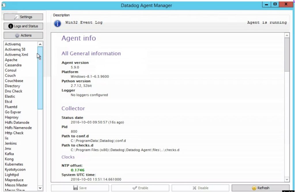
Task: Click the Agent info pane scrollbar thumb
Action: click(287, 55)
